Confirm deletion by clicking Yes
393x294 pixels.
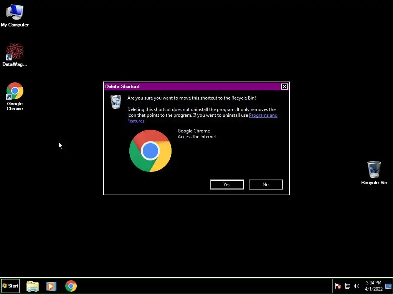coord(227,185)
